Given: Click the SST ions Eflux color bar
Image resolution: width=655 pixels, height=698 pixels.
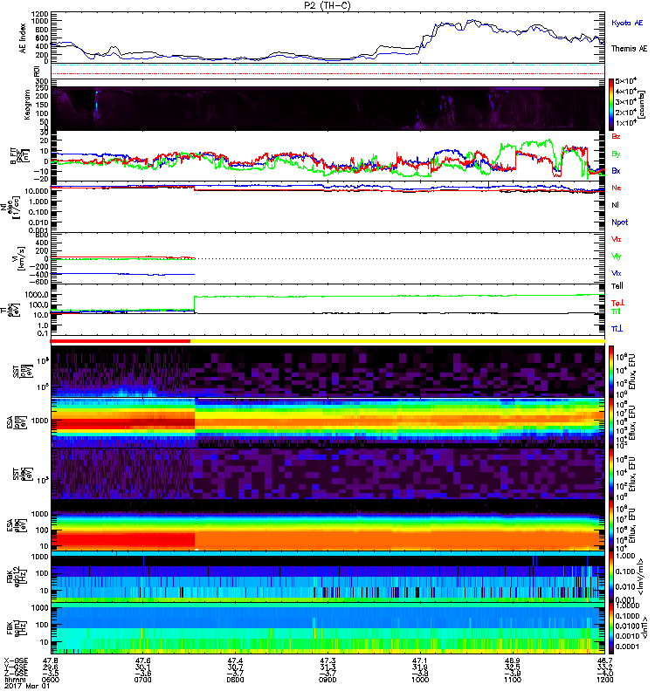Looking at the screenshot, I should (x=611, y=371).
